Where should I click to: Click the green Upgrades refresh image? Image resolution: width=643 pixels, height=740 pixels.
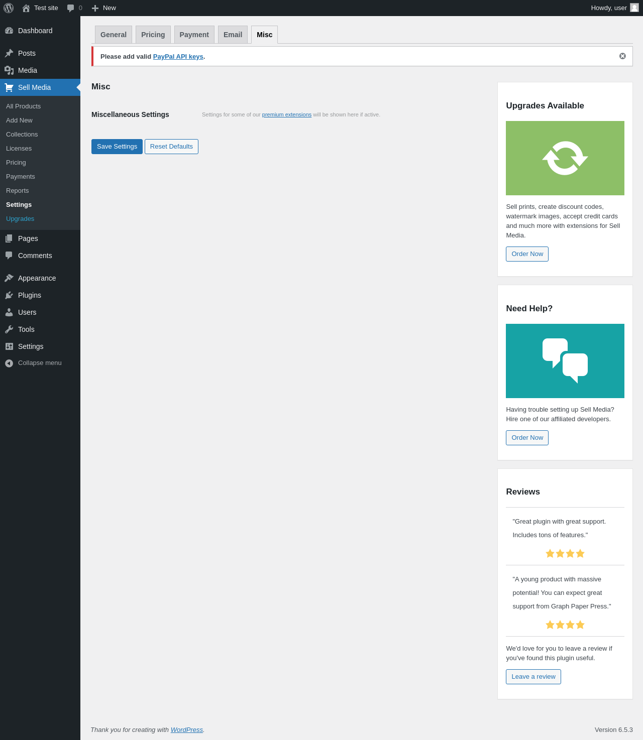coord(565,158)
